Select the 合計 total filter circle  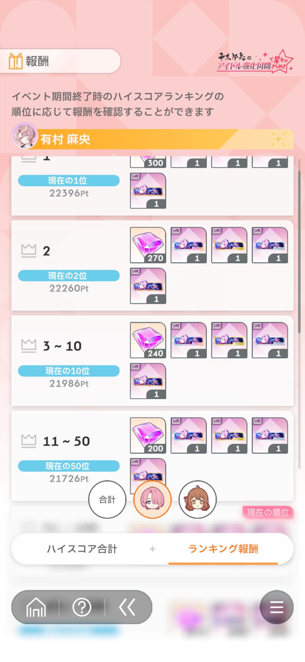tap(107, 499)
